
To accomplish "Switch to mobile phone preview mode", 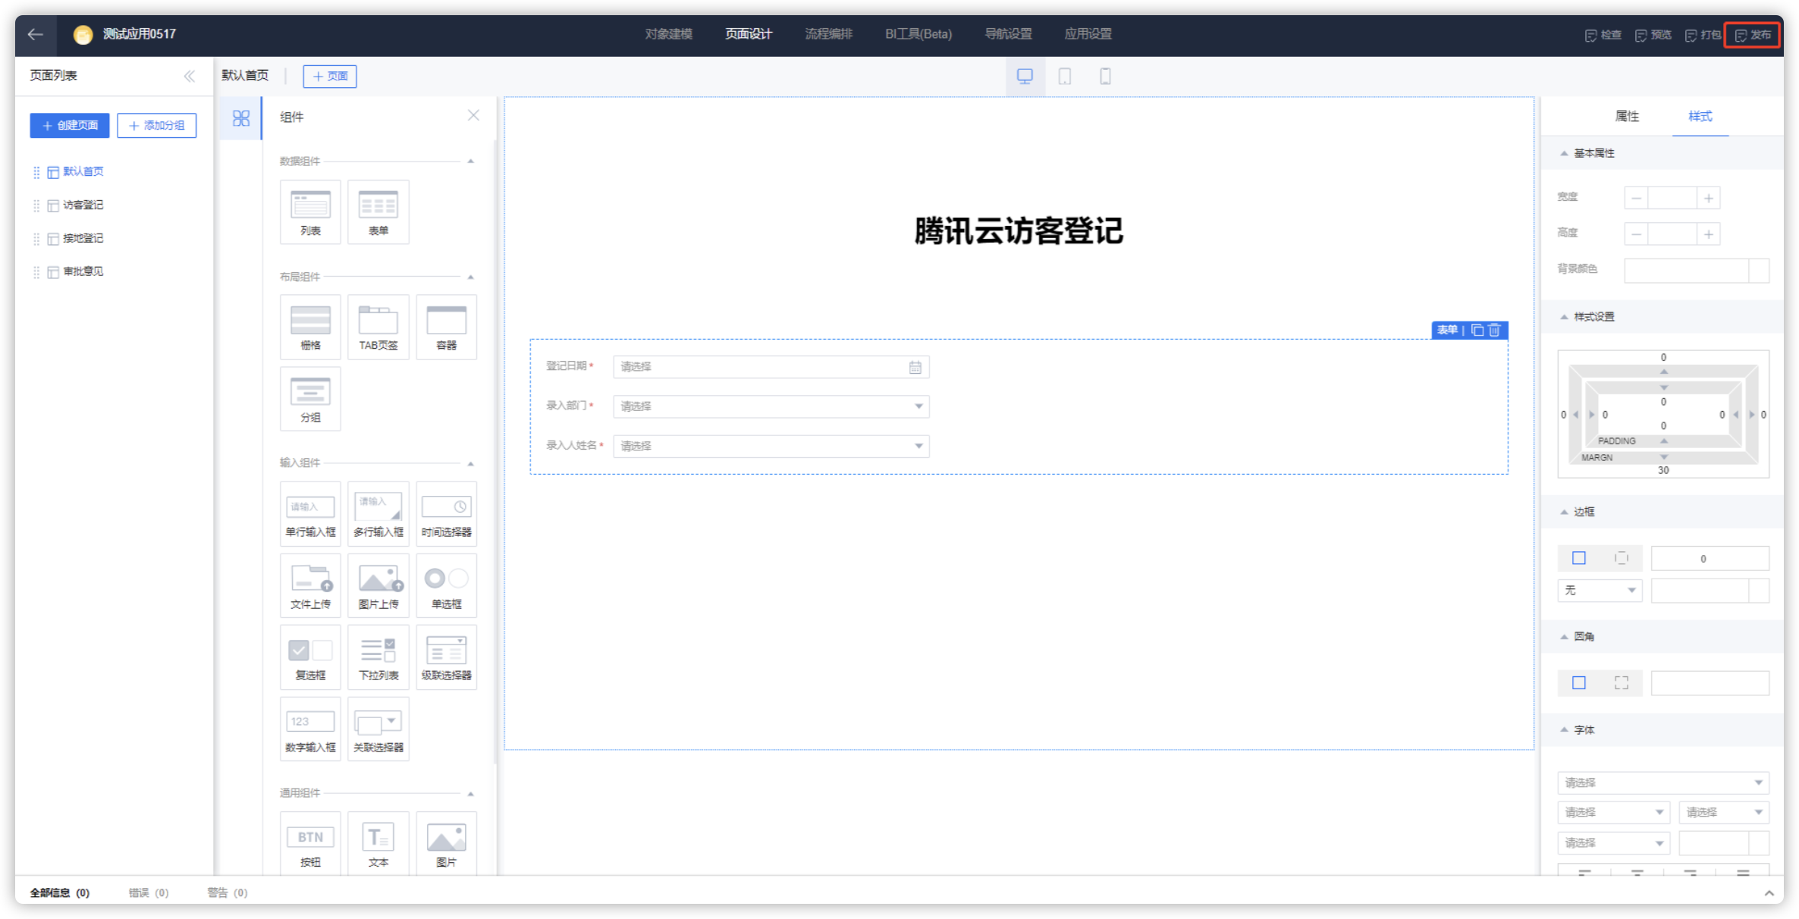I will pos(1105,76).
